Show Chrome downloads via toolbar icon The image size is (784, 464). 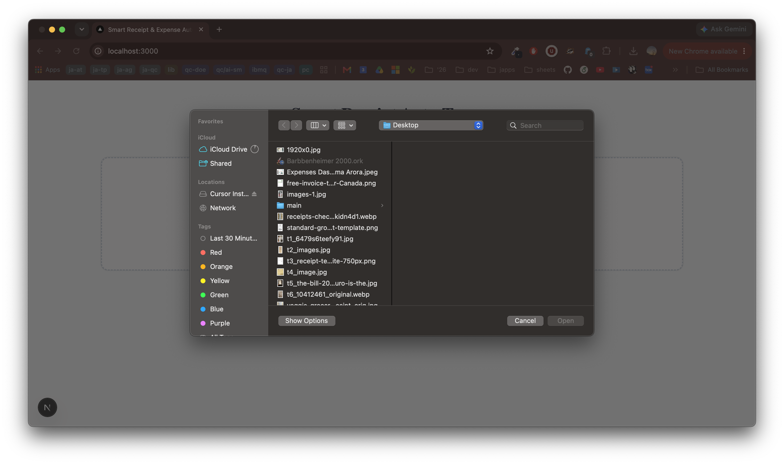point(633,51)
